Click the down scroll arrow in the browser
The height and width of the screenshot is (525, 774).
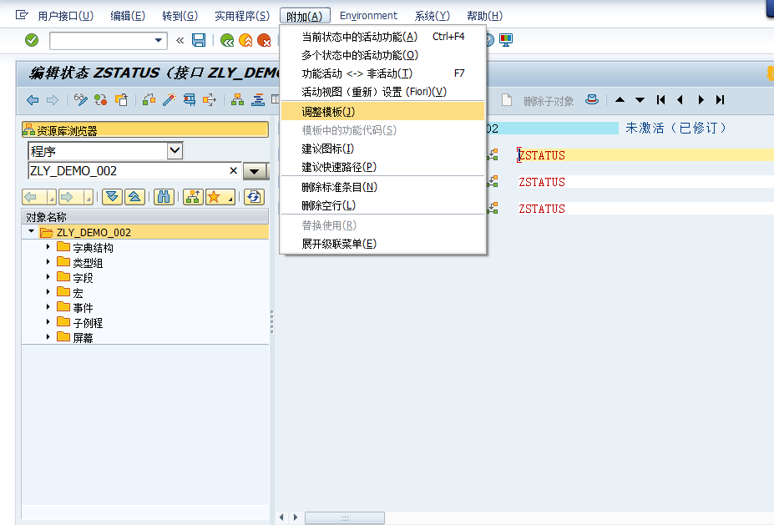click(112, 197)
